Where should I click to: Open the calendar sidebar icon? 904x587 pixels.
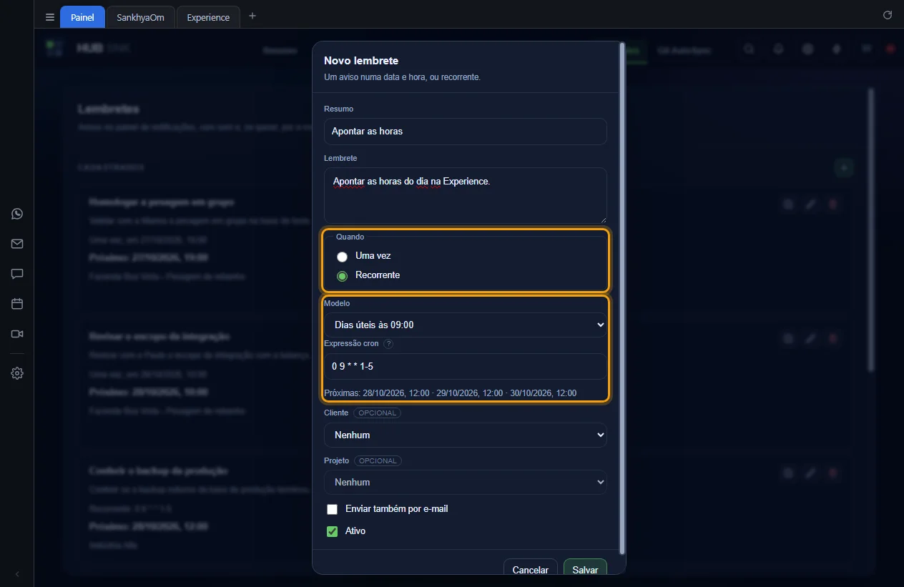[17, 304]
